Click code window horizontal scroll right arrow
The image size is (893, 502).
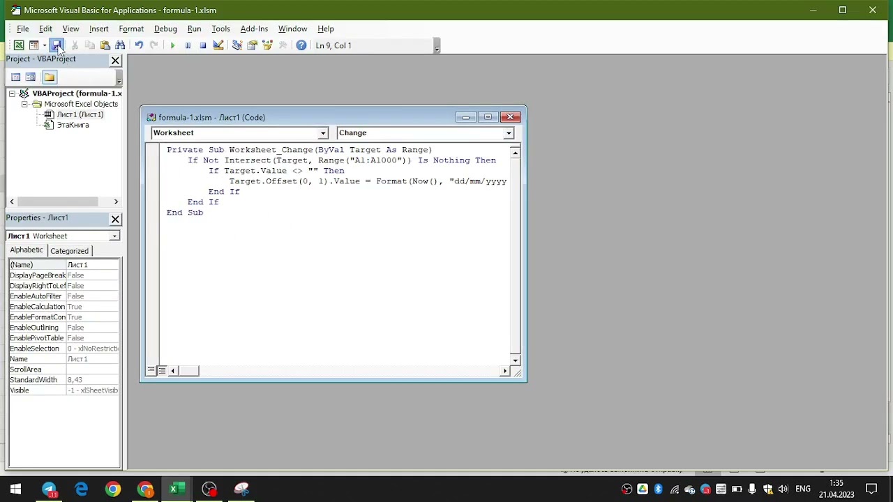(504, 371)
